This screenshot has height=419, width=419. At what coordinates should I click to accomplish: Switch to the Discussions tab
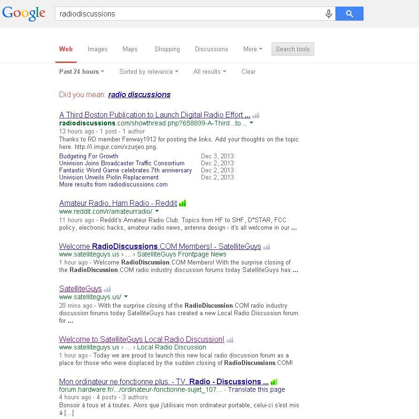coord(211,49)
